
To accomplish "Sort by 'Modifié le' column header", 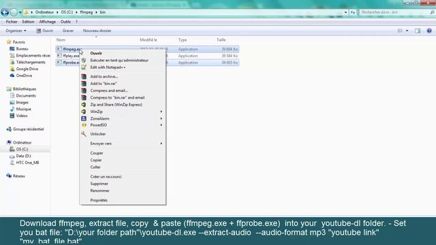I will 149,40.
